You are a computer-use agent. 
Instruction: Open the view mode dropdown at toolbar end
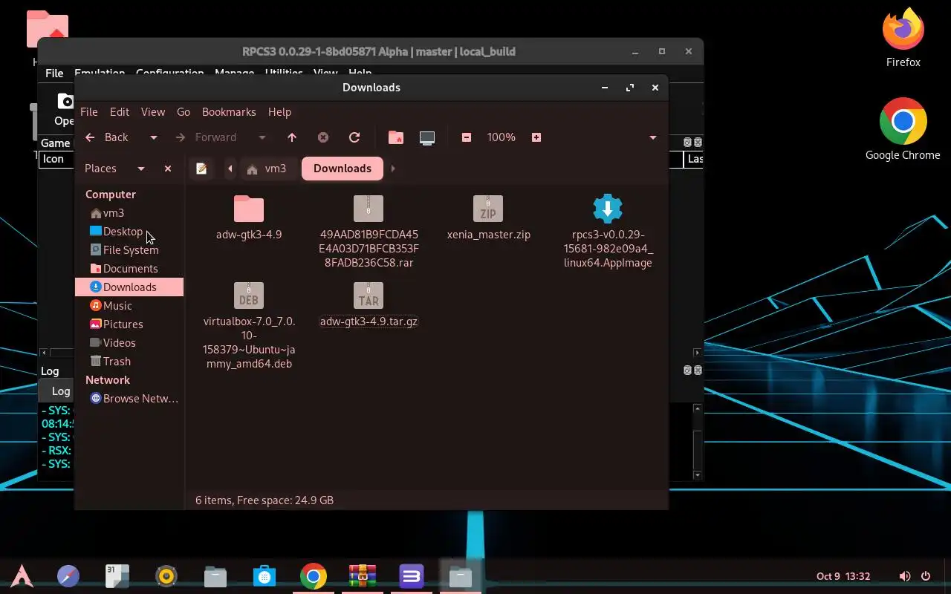[653, 137]
